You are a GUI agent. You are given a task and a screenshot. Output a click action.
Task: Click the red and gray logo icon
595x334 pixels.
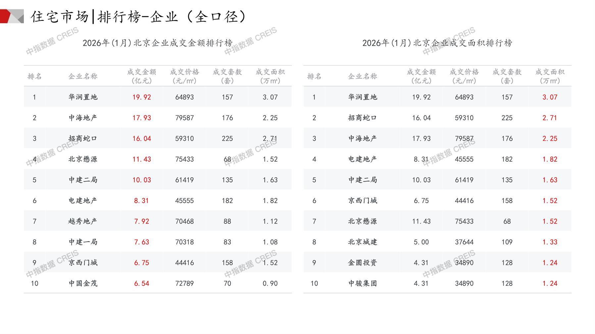[x=12, y=16]
